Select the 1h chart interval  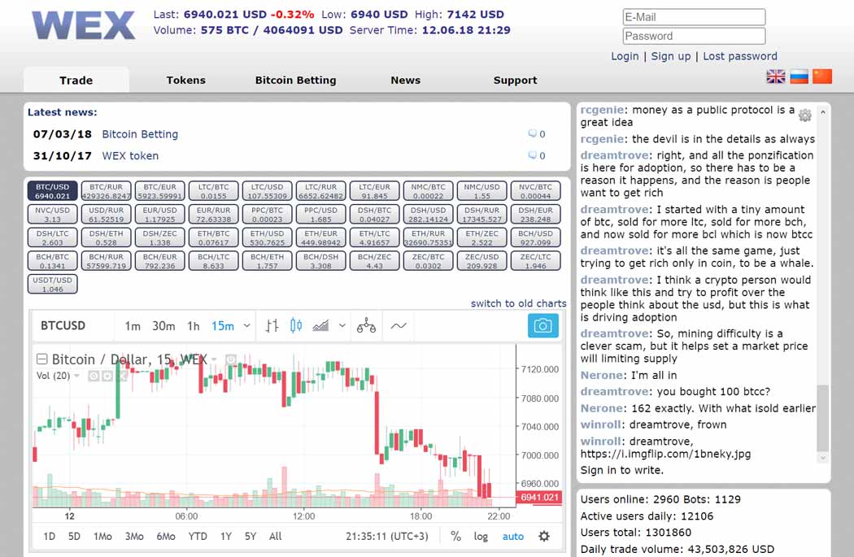[x=194, y=326]
